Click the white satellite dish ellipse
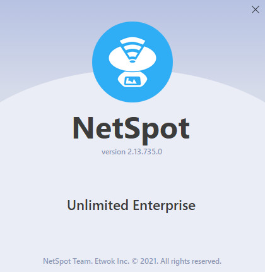The image size is (265, 272). coord(132,58)
